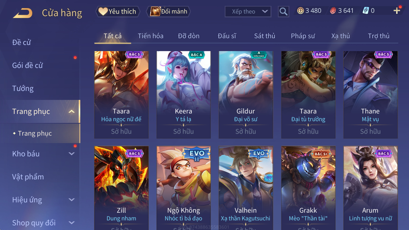This screenshot has width=409, height=230.
Task: Click the plus icon to add currency
Action: tap(397, 10)
